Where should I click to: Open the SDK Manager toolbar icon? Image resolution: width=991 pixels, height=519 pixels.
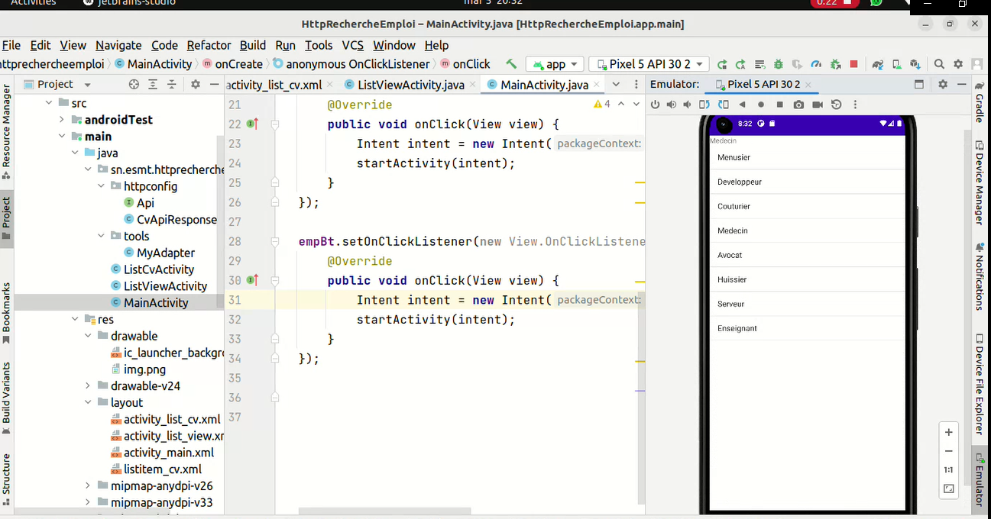tap(915, 64)
